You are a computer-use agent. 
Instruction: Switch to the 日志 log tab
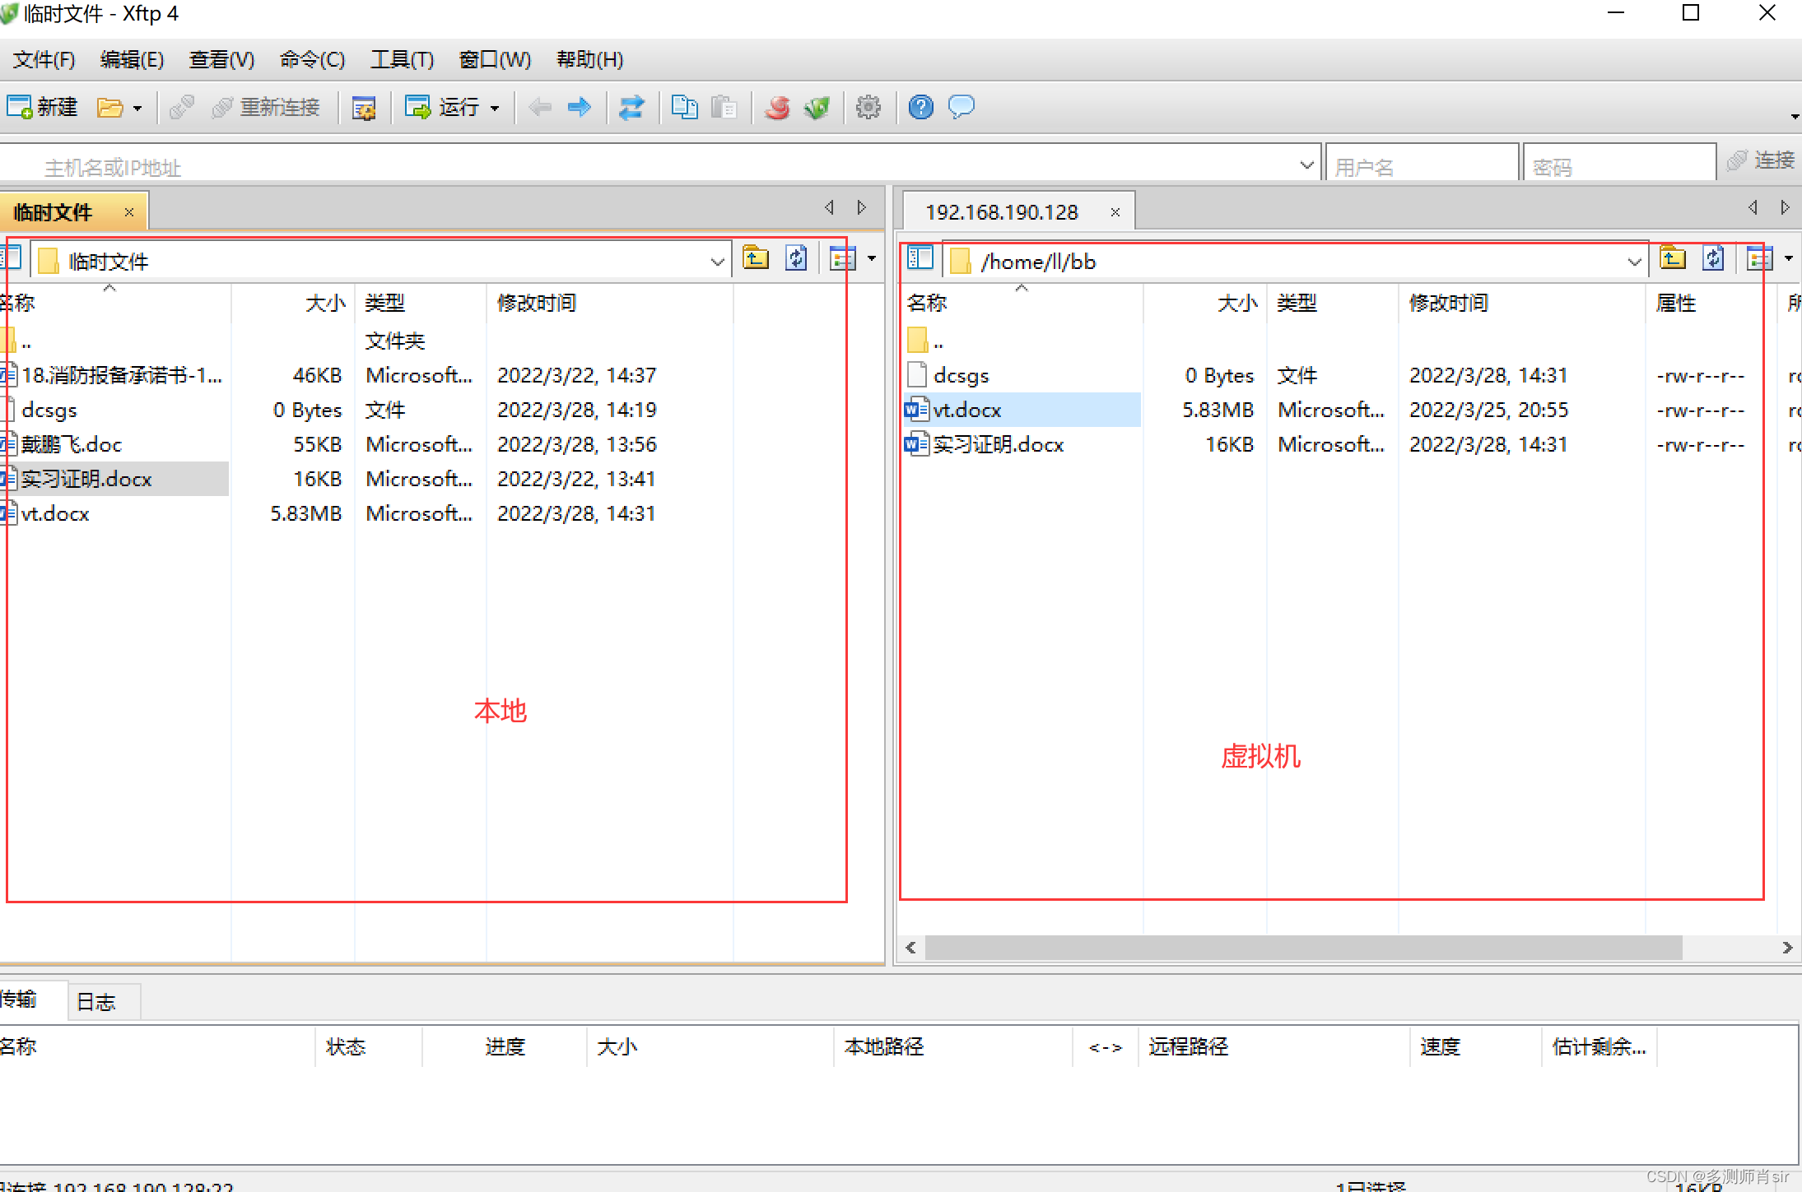[96, 1001]
